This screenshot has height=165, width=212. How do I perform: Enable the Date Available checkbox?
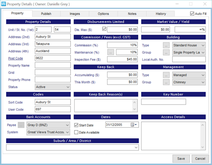click(76, 132)
